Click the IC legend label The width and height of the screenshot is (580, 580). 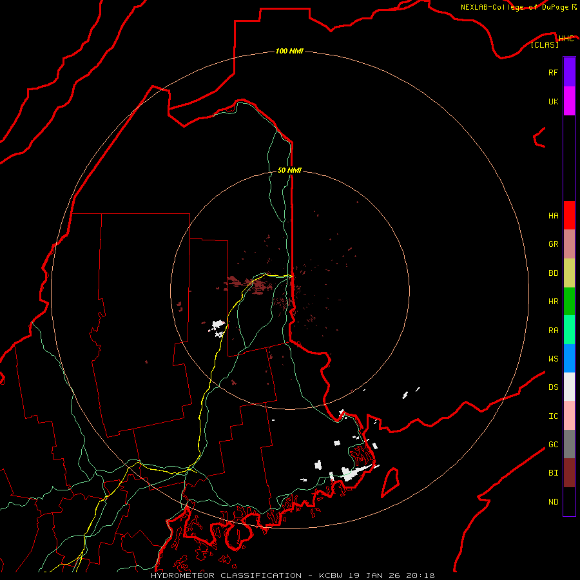[553, 416]
